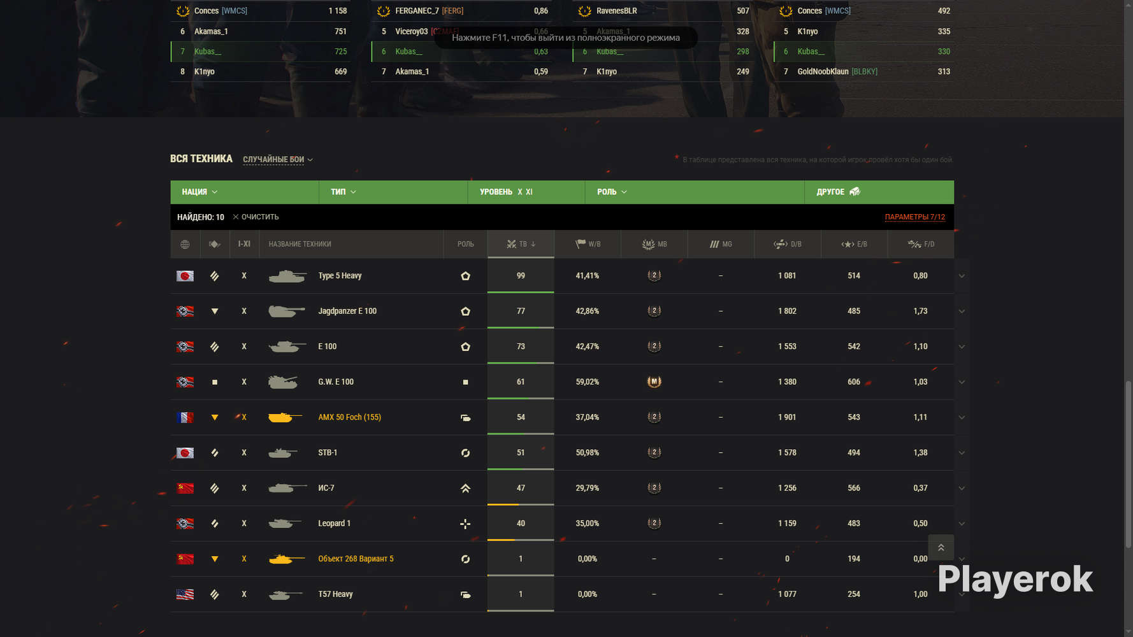This screenshot has width=1133, height=637.
Task: Click the Japan flag in Type 5 Heavy row
Action: coord(185,276)
